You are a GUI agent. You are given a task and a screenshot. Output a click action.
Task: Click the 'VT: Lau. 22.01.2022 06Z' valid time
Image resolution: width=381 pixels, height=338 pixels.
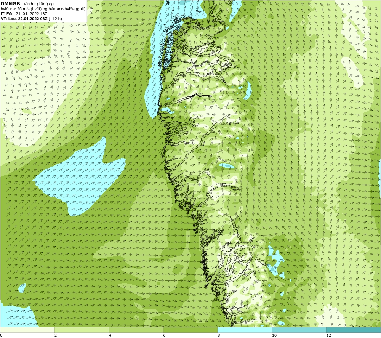pos(24,19)
